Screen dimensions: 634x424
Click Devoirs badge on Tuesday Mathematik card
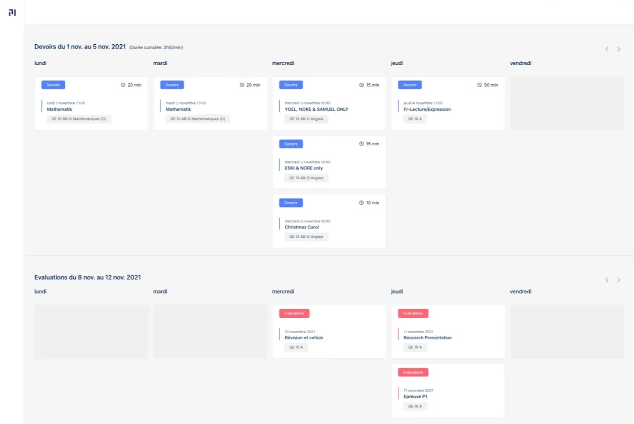pyautogui.click(x=172, y=85)
